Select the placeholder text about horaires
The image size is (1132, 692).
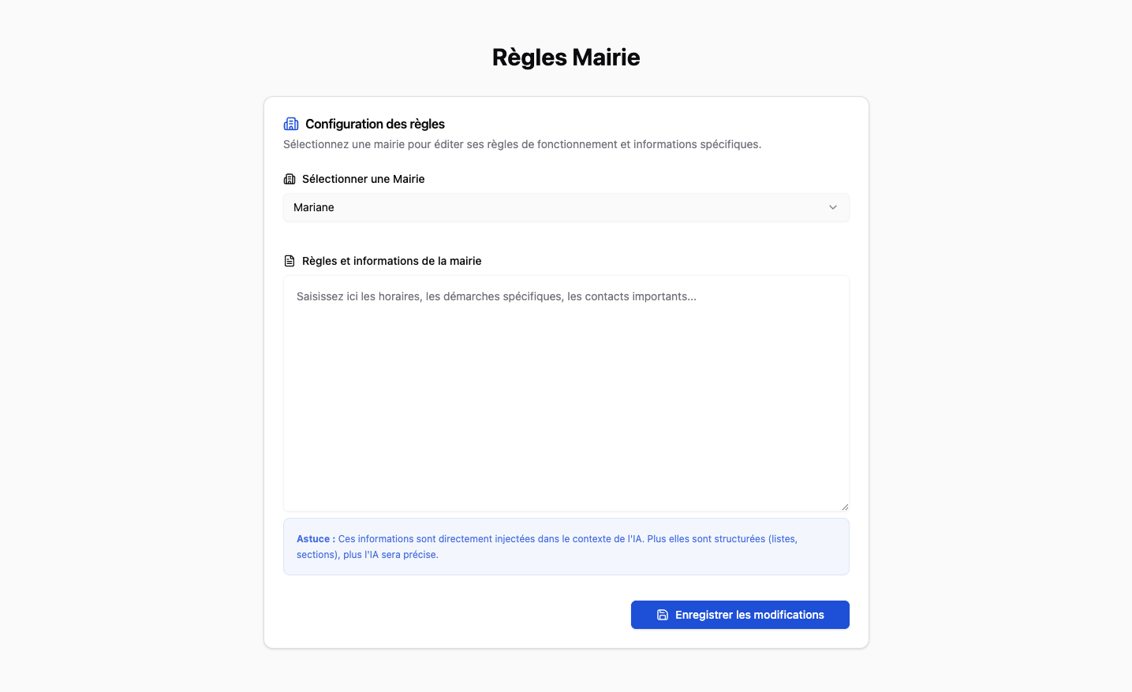[496, 296]
